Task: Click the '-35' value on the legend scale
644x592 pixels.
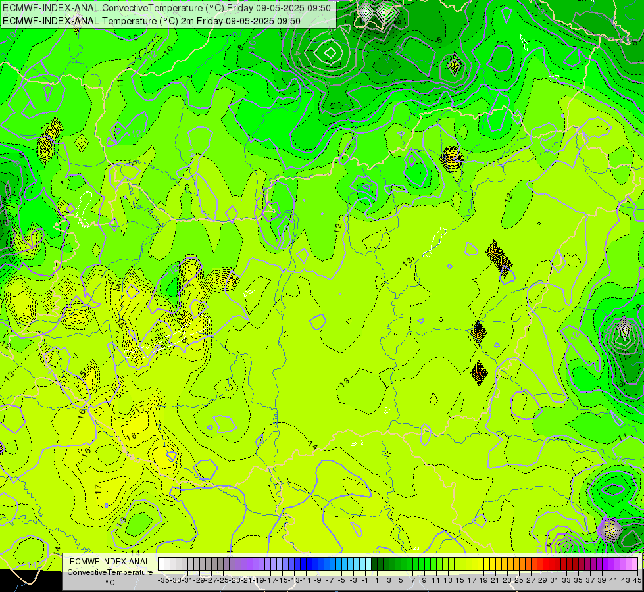Action: click(164, 580)
